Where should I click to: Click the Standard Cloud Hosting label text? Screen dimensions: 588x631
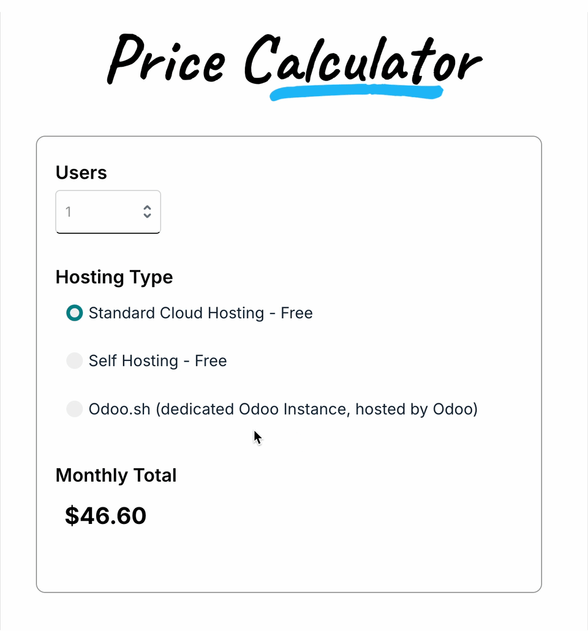click(x=201, y=313)
